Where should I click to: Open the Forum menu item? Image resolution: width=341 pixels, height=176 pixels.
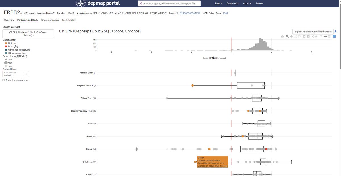pyautogui.click(x=259, y=3)
